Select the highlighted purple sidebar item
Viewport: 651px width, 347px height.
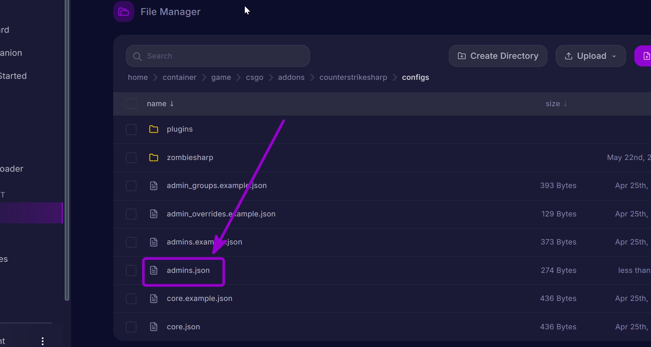click(31, 213)
